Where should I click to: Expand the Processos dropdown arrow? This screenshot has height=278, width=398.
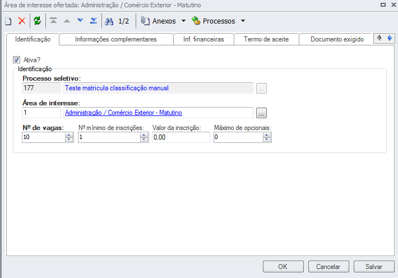pyautogui.click(x=243, y=21)
